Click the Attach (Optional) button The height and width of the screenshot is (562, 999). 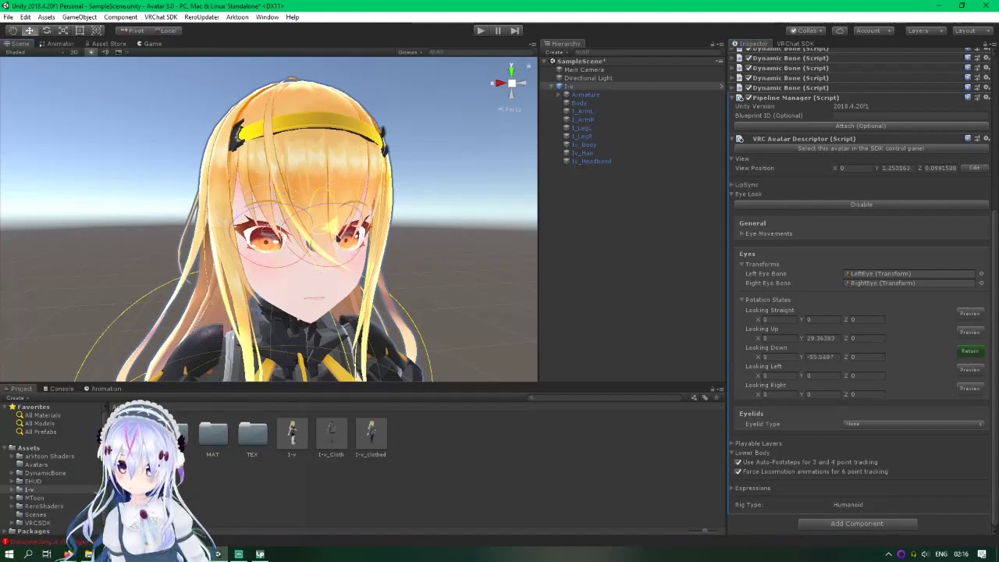(x=860, y=126)
